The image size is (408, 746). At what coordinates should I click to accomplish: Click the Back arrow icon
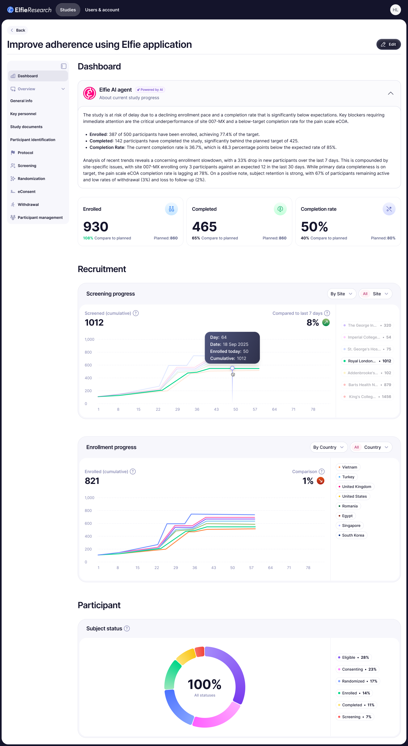coord(12,31)
